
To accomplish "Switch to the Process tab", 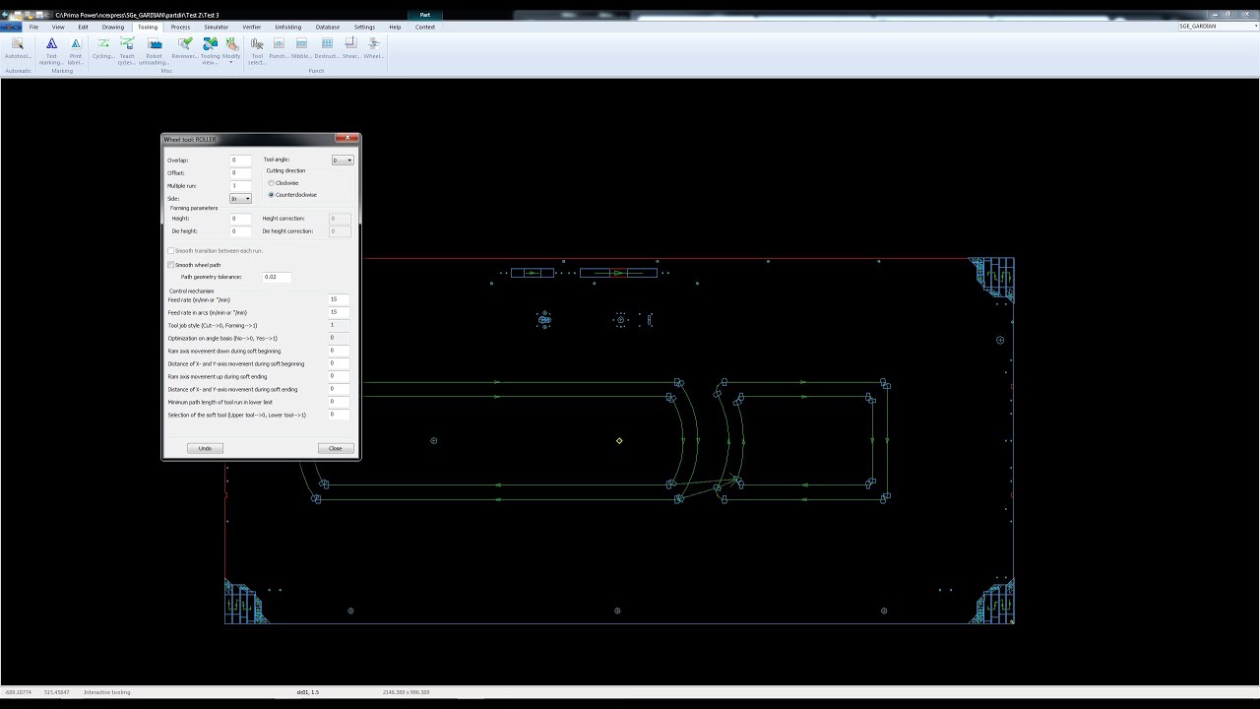I will (x=180, y=27).
